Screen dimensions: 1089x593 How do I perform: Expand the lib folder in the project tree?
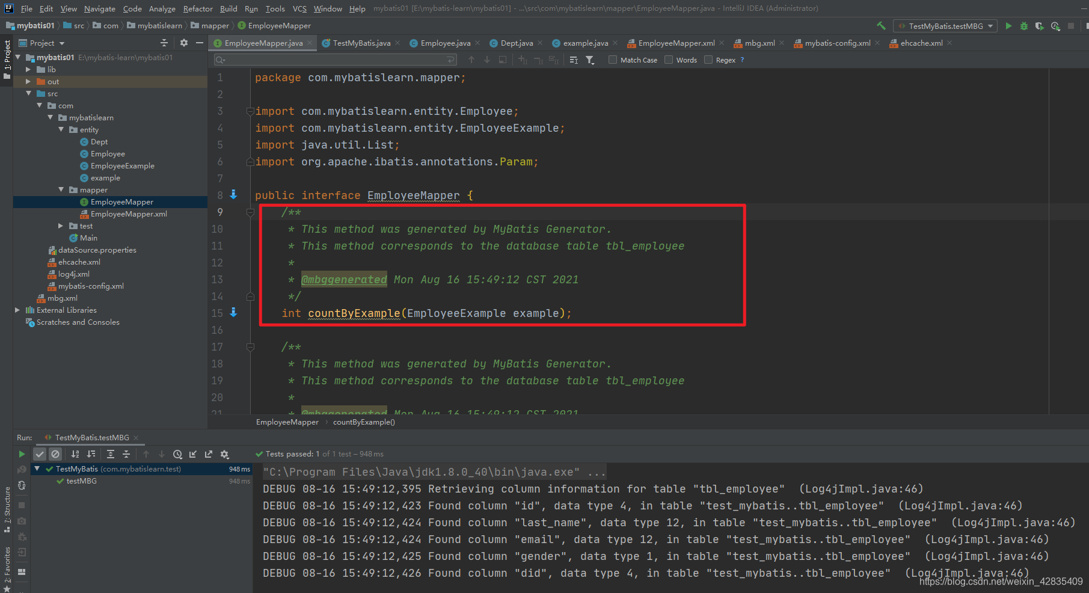click(28, 69)
